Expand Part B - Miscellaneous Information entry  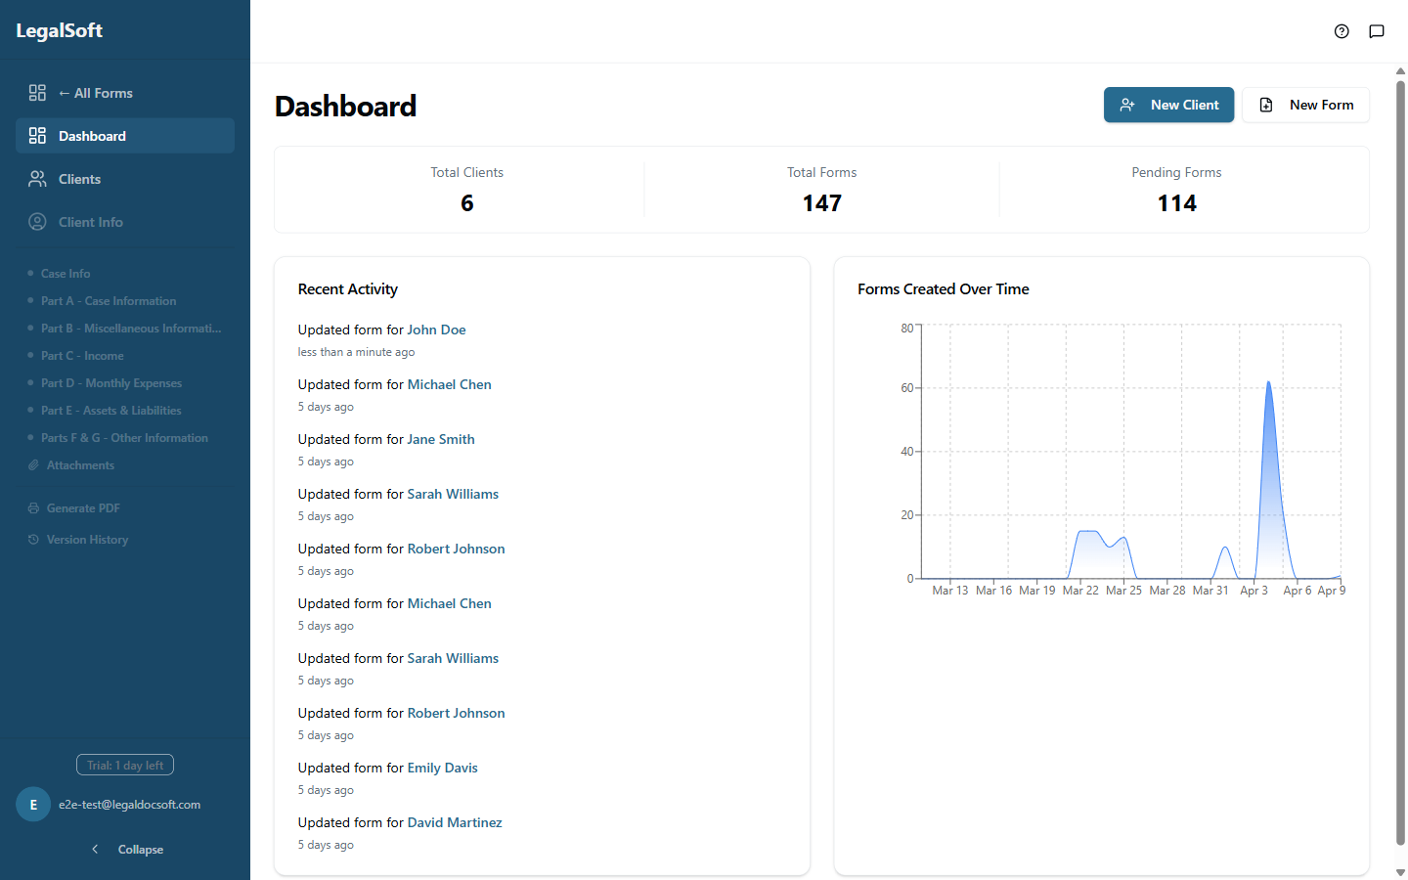[x=130, y=328]
